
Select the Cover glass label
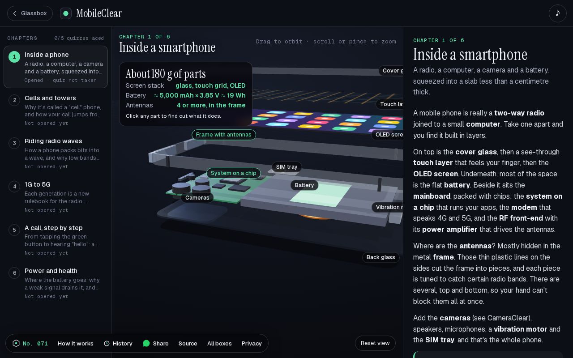pos(391,71)
